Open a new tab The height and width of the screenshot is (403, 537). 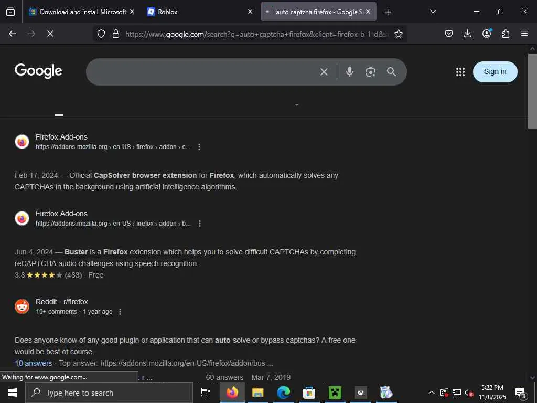tap(388, 12)
